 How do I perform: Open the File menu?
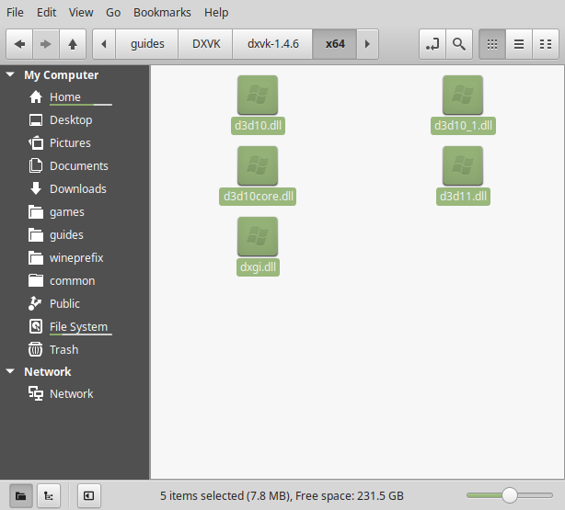tap(15, 13)
